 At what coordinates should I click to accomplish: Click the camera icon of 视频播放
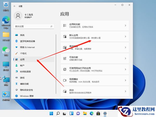click(x=65, y=80)
